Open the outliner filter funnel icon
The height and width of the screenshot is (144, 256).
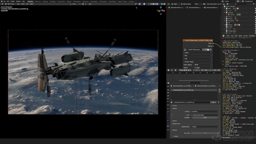(x=254, y=4)
